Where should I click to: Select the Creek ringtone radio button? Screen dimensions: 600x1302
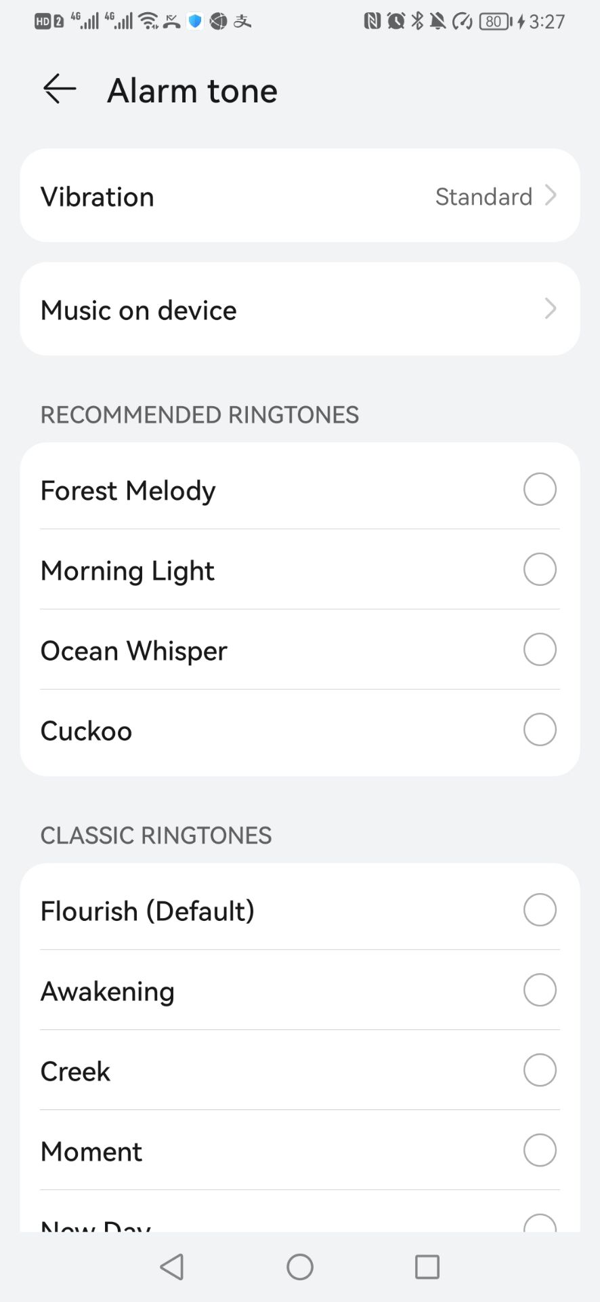click(540, 1070)
